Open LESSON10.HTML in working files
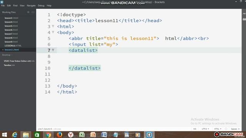246x138 pixels. [x=13, y=46]
